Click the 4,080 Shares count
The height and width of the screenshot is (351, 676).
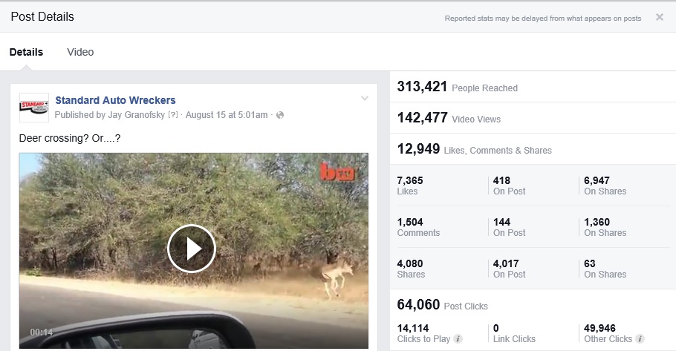point(410,263)
